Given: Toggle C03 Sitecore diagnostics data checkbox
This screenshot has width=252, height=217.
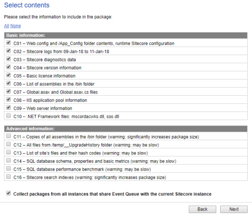Looking at the screenshot, I should point(9,59).
